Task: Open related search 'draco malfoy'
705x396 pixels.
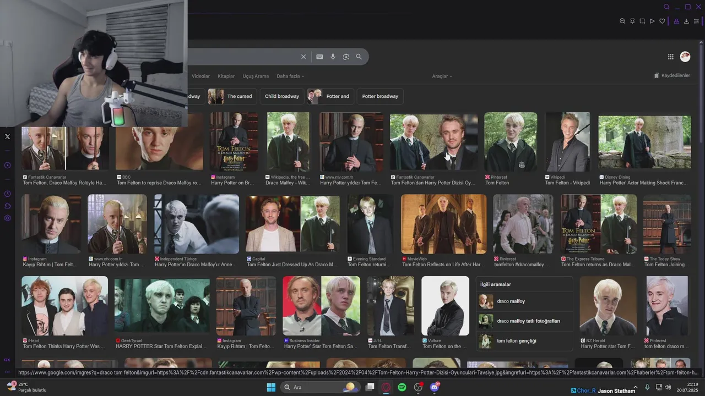Action: 524,301
